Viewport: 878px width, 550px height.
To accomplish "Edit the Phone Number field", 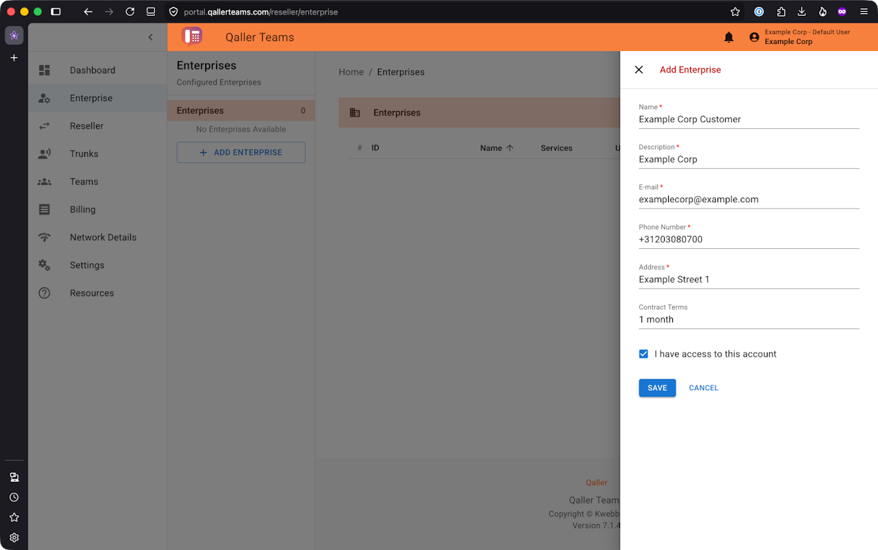I will [749, 239].
